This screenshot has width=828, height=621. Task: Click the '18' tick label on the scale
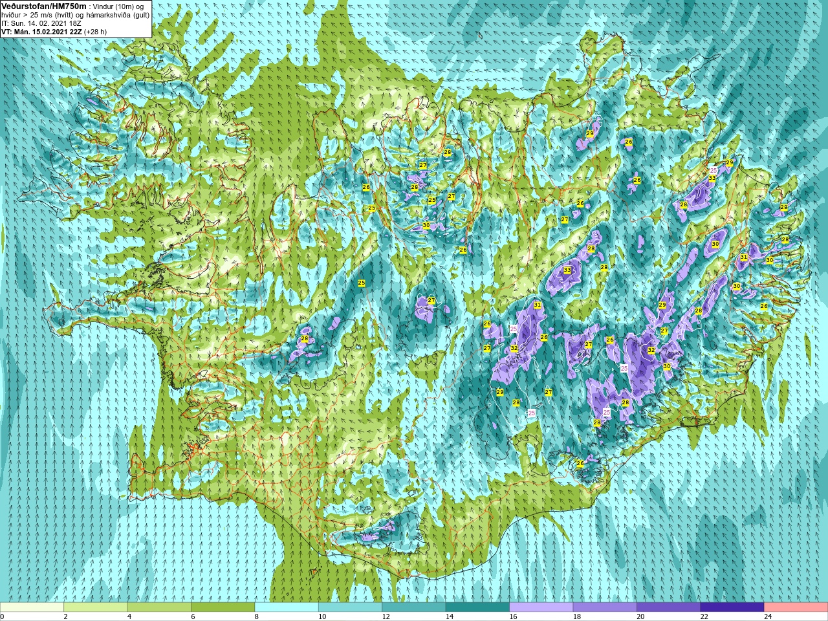(577, 616)
